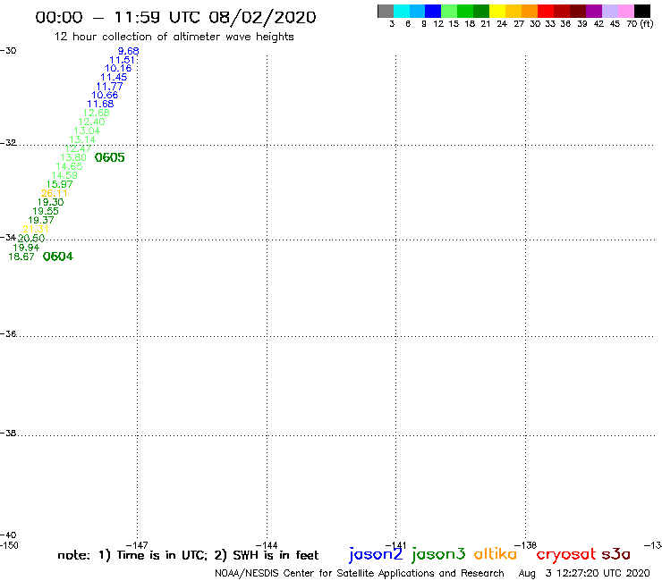This screenshot has height=581, width=662.
Task: Select the altika satellite legend label
Action: pyautogui.click(x=496, y=554)
